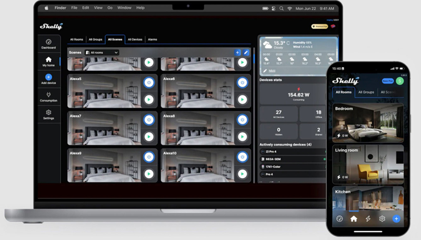Open the Kitchen card on phone

click(x=368, y=198)
